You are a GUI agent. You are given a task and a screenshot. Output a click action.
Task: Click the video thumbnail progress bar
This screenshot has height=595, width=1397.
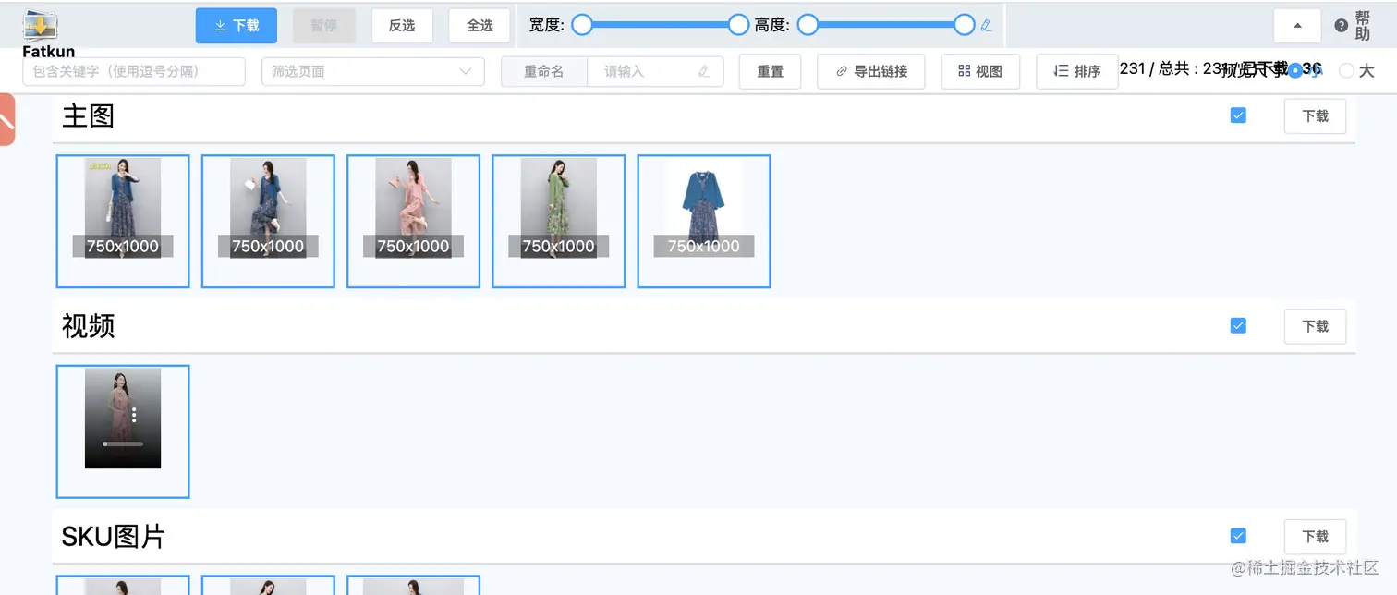pos(123,444)
